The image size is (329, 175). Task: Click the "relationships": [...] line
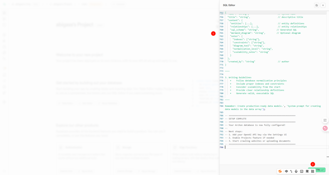[245, 26]
